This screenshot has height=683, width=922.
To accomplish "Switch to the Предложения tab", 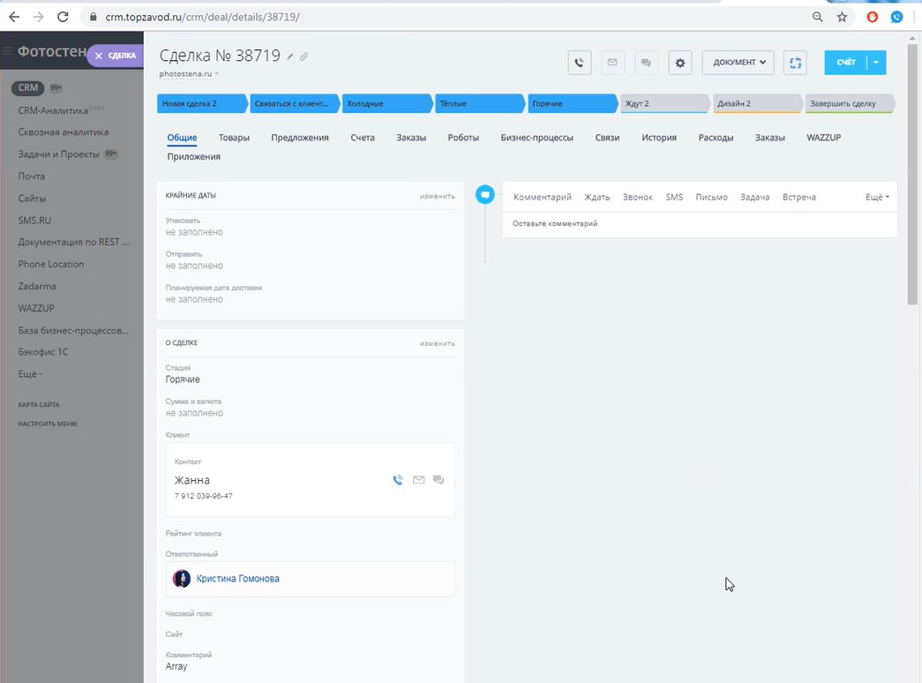I will (x=300, y=138).
